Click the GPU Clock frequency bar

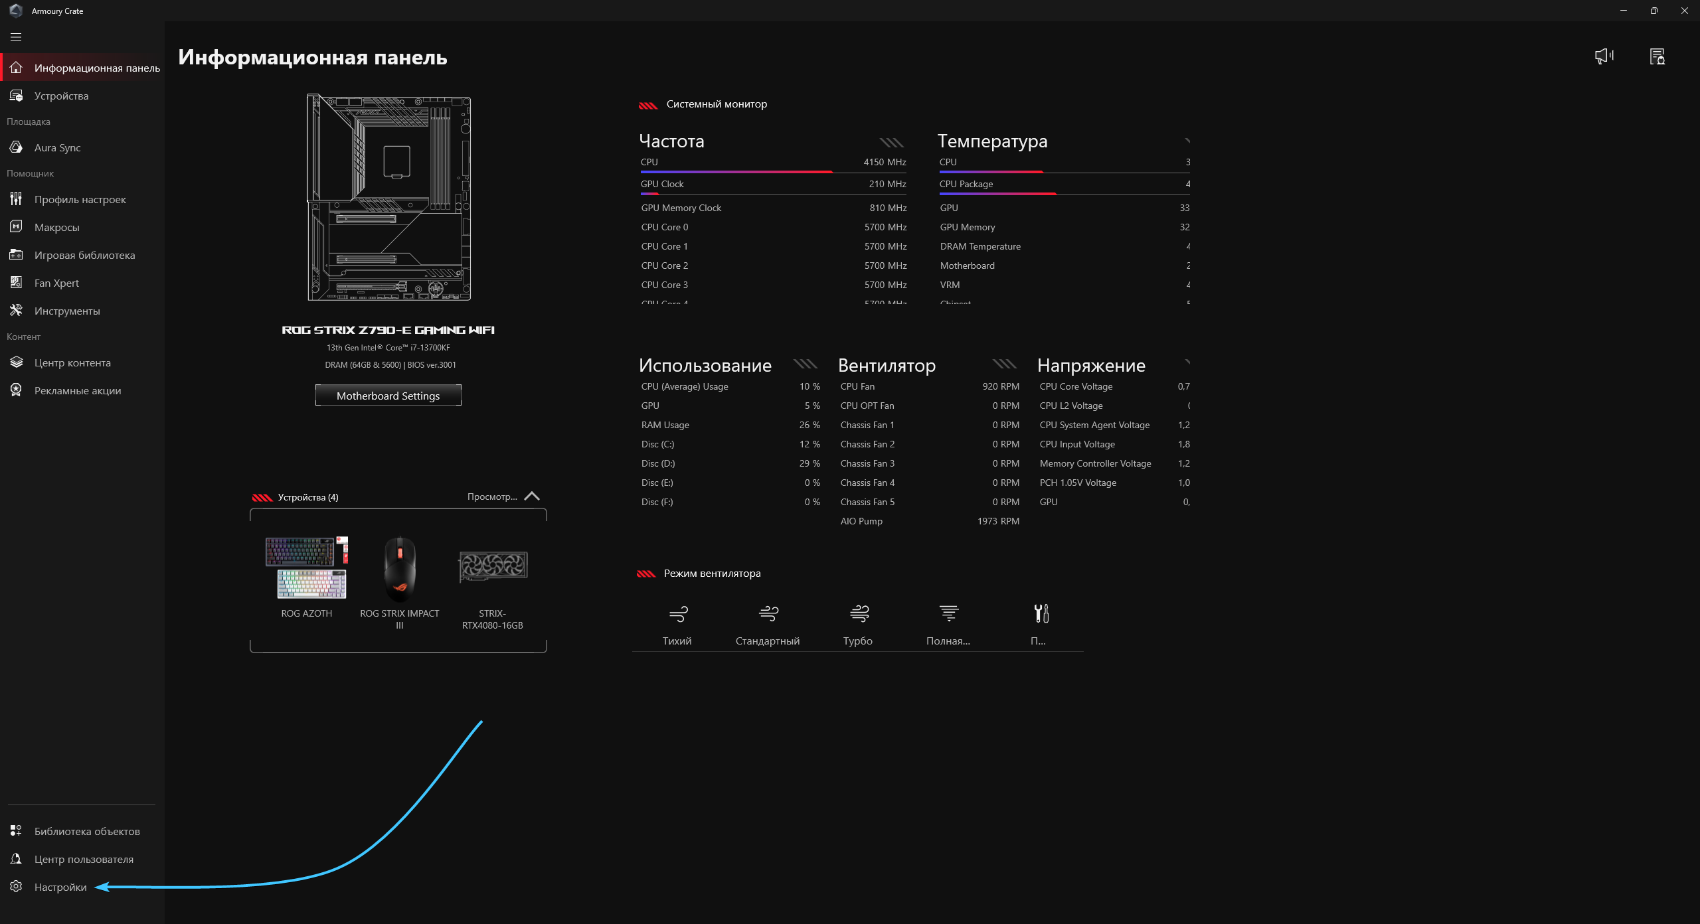773,194
